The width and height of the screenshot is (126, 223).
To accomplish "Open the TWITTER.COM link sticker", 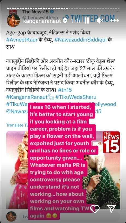I will (88, 19).
